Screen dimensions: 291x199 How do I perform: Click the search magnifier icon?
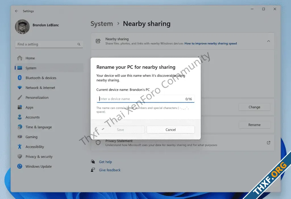point(79,44)
